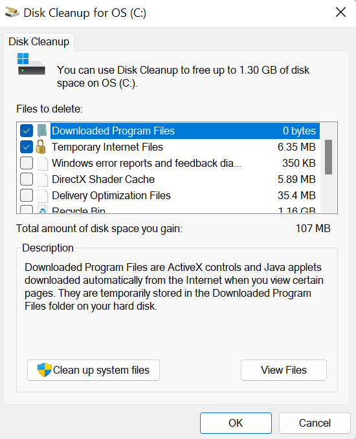Click the files list scrollbar thumb

tap(329, 157)
